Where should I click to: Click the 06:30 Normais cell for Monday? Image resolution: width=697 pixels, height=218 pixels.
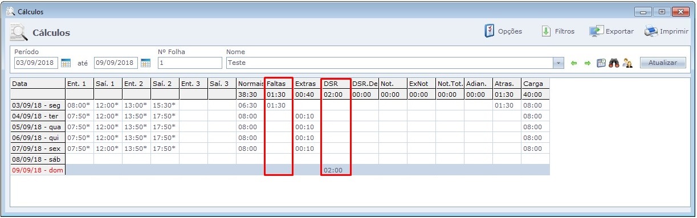click(x=251, y=105)
